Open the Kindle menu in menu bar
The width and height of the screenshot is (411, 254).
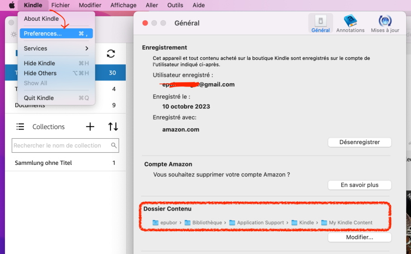point(33,5)
